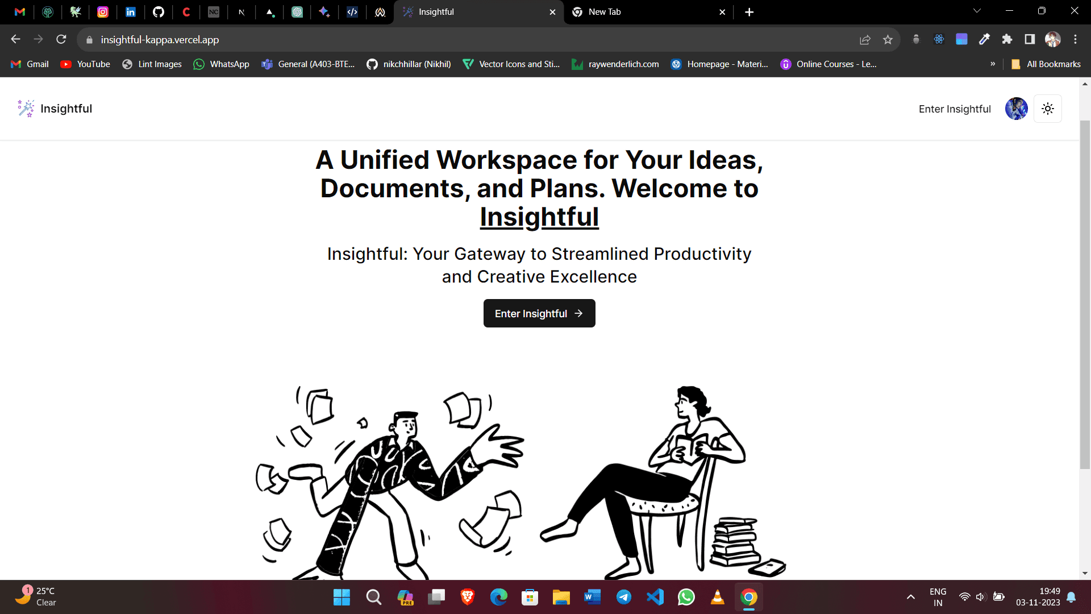Open Microsoft Store from taskbar
The width and height of the screenshot is (1091, 614).
(x=530, y=597)
